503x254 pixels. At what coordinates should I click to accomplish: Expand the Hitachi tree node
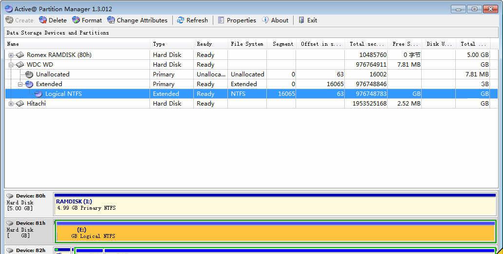click(11, 104)
